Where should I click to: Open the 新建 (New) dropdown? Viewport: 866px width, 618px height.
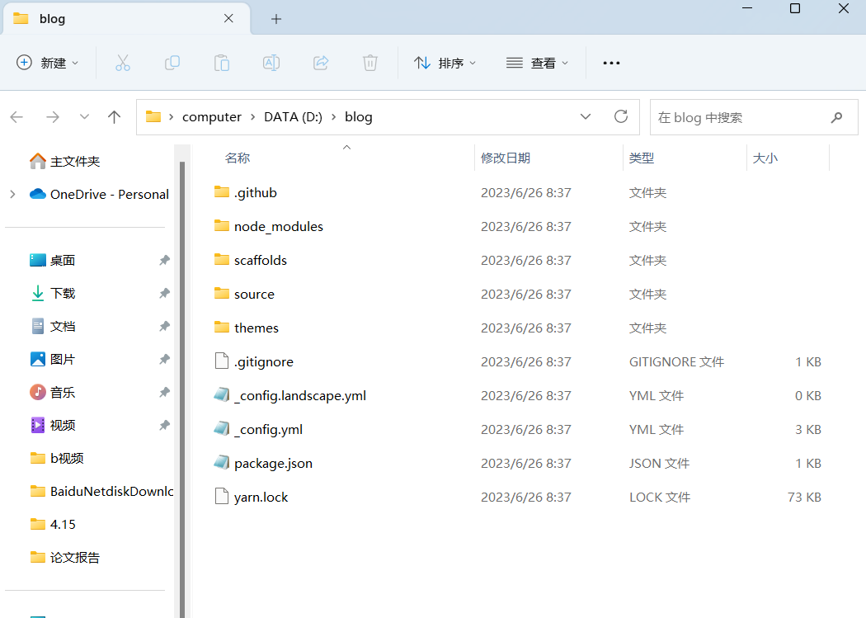pyautogui.click(x=48, y=63)
